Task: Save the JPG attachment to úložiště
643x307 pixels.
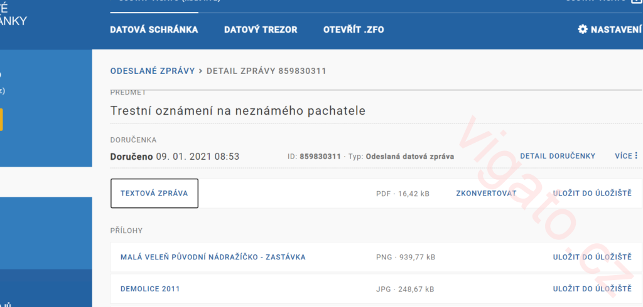Action: pyautogui.click(x=592, y=289)
